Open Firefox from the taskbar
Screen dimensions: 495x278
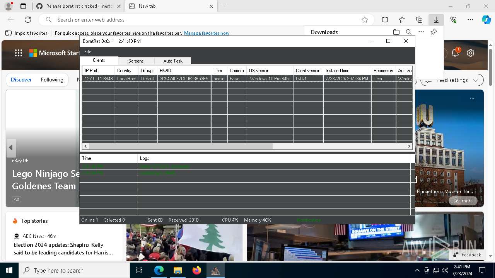pos(197,270)
